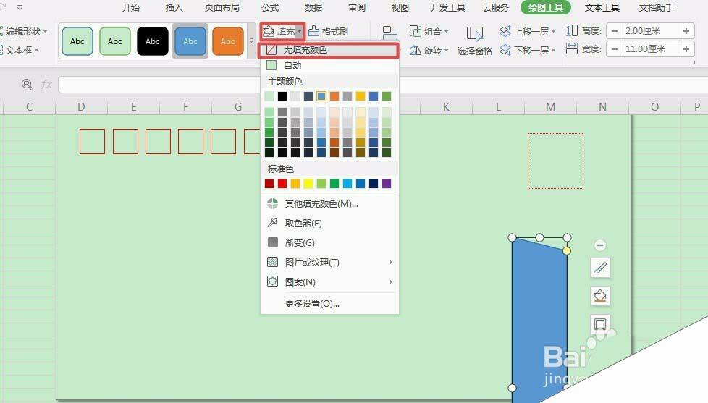Select the 自动 fill option

[328, 65]
